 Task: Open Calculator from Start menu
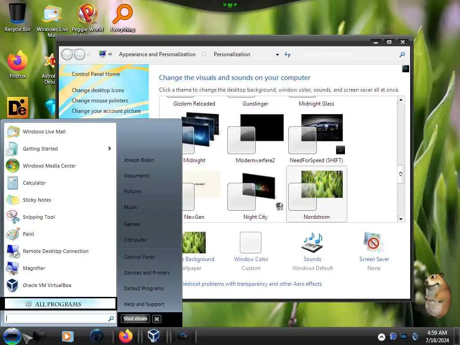pos(60,183)
